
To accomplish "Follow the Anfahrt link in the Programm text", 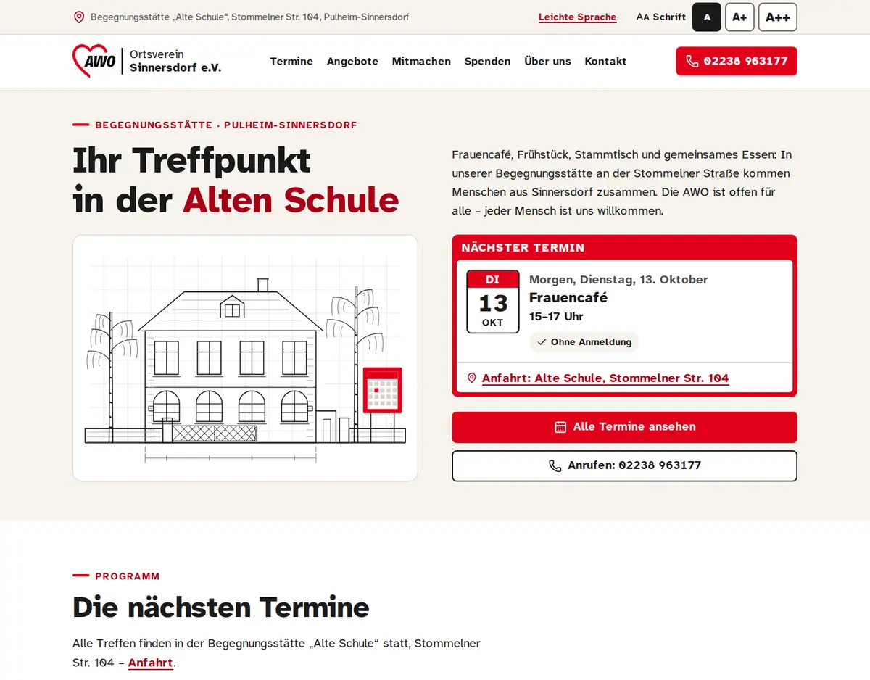I will coord(151,663).
